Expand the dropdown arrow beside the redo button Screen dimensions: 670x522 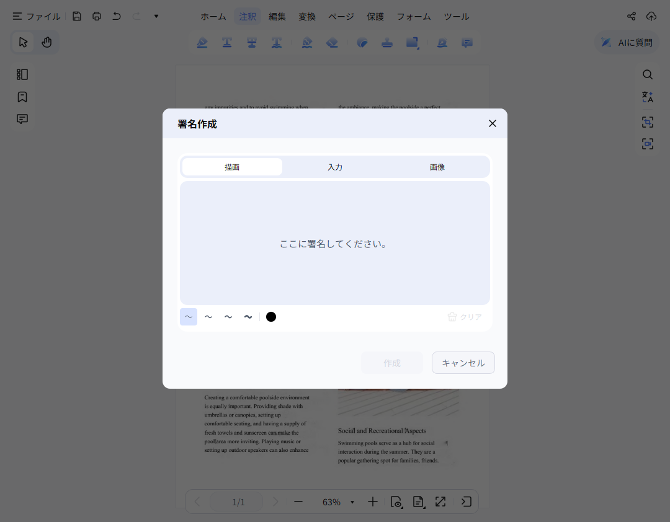pyautogui.click(x=156, y=15)
